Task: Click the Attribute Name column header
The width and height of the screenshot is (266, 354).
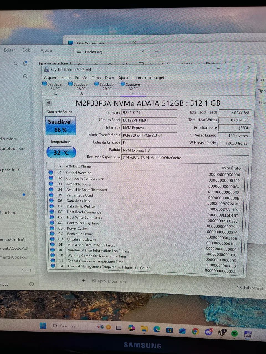Action: 78,166
